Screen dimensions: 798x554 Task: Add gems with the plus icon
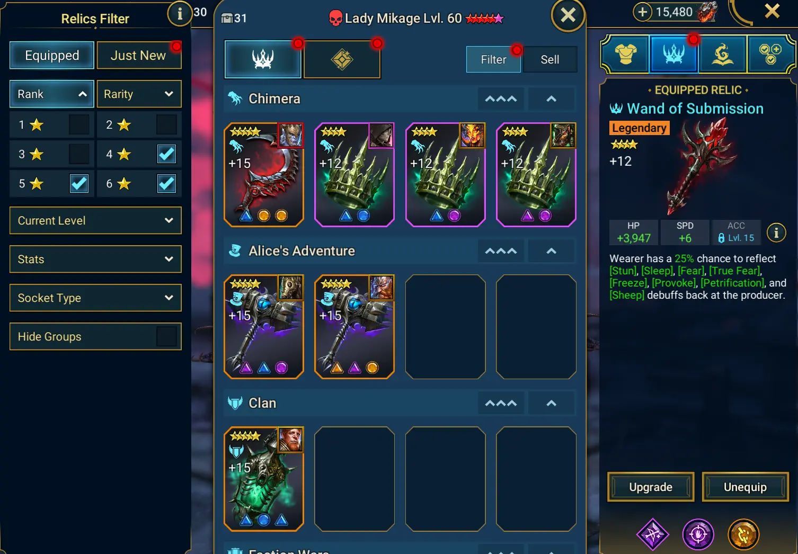click(x=642, y=12)
